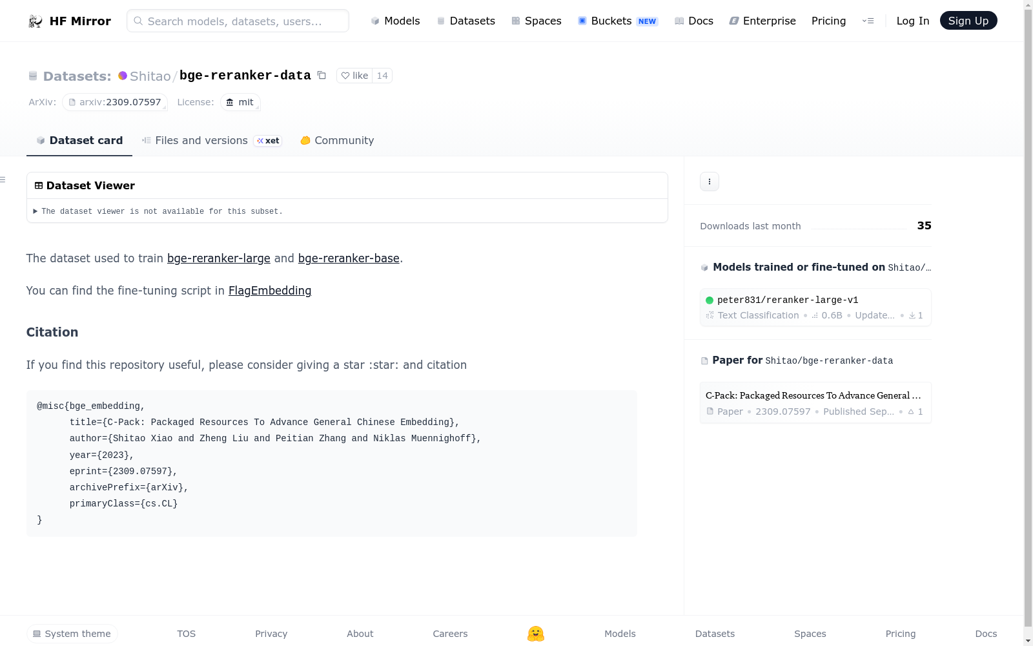Open About in the footer

click(x=360, y=634)
